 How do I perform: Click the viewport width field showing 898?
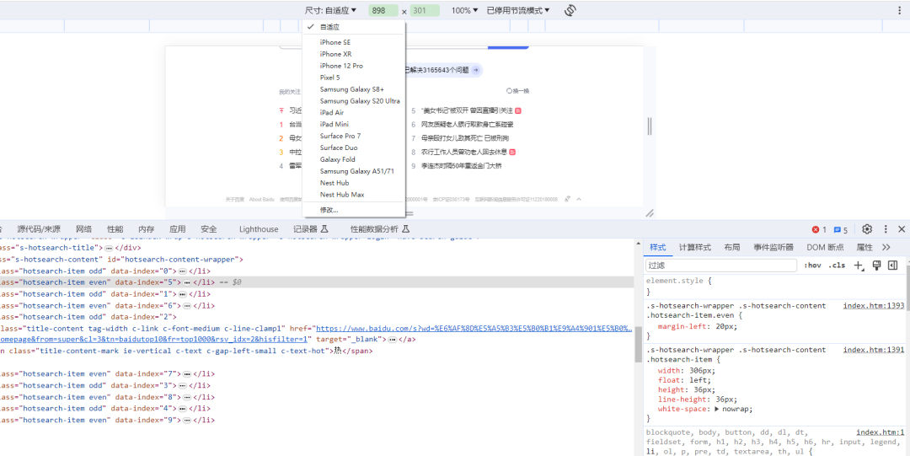[383, 11]
